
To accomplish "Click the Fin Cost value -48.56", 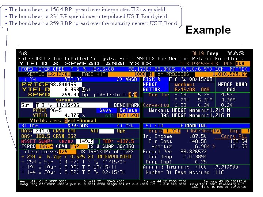I will tap(198, 142).
